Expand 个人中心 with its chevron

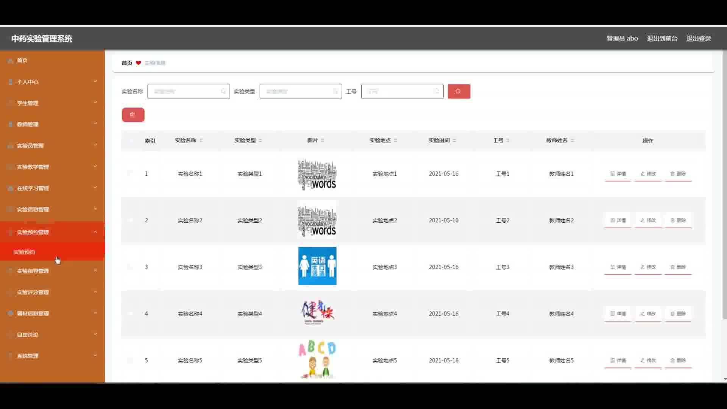95,81
